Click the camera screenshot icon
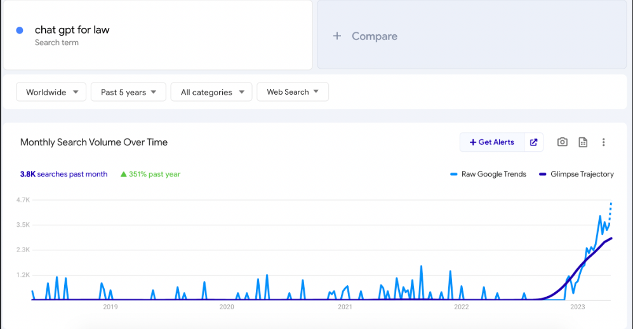This screenshot has height=329, width=633. pyautogui.click(x=563, y=142)
